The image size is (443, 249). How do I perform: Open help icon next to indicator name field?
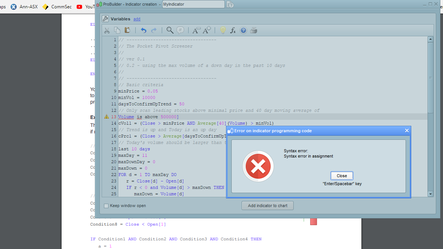point(230,5)
